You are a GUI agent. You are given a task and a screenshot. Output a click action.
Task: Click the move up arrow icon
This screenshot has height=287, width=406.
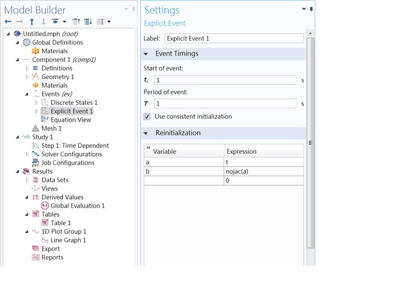[x=32, y=22]
